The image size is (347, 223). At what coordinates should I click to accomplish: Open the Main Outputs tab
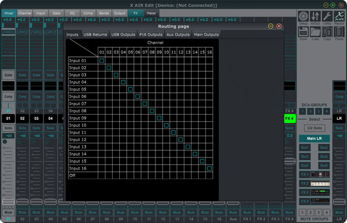[206, 34]
